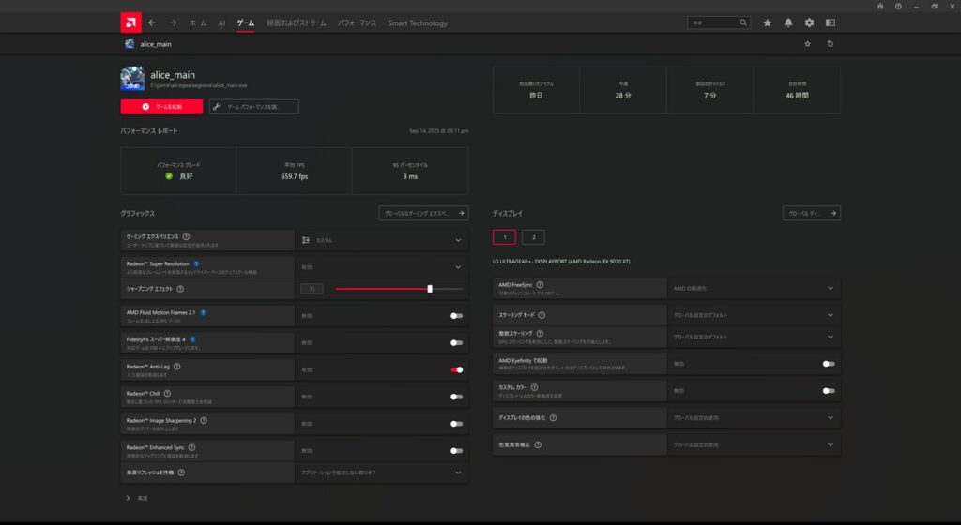Open notifications bell icon

(788, 22)
